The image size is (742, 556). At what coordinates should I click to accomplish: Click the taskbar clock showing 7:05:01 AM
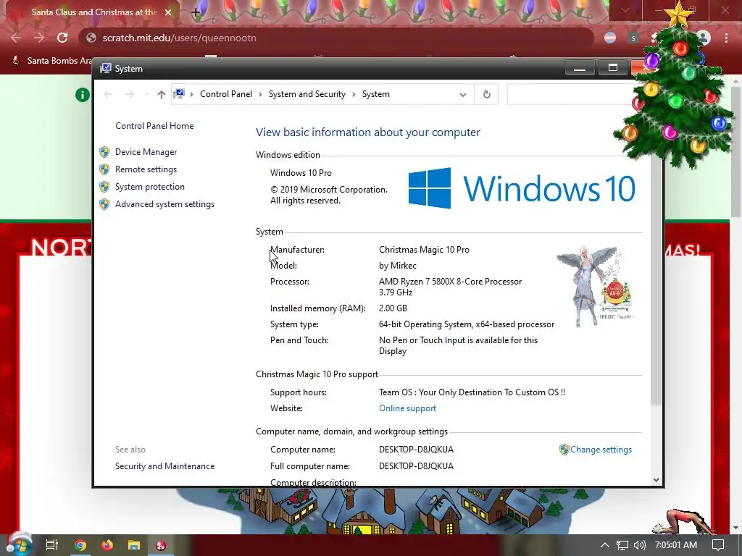click(676, 545)
